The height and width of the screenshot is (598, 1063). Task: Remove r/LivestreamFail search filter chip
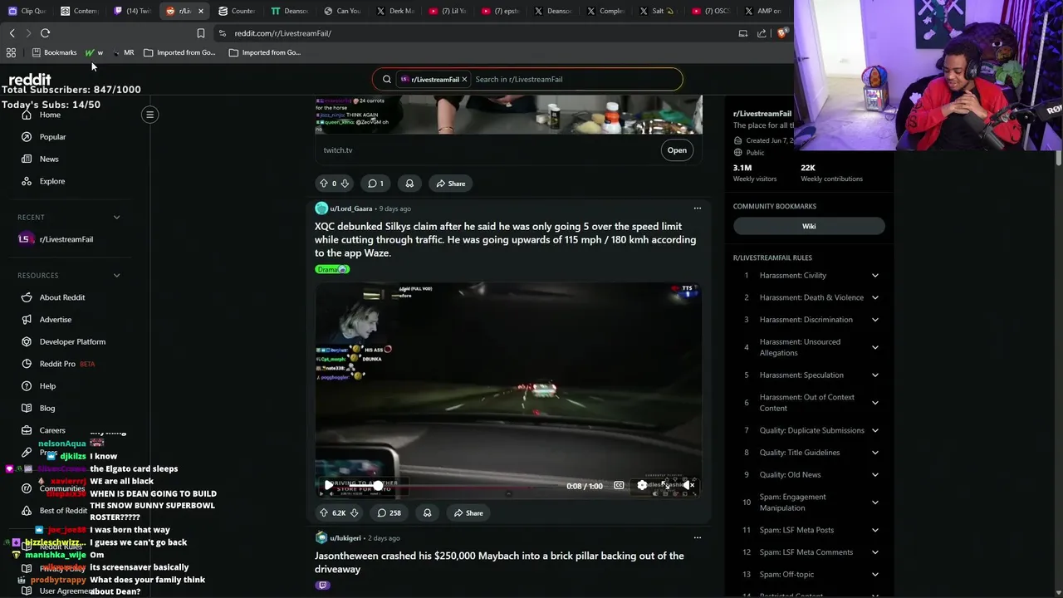pos(464,79)
